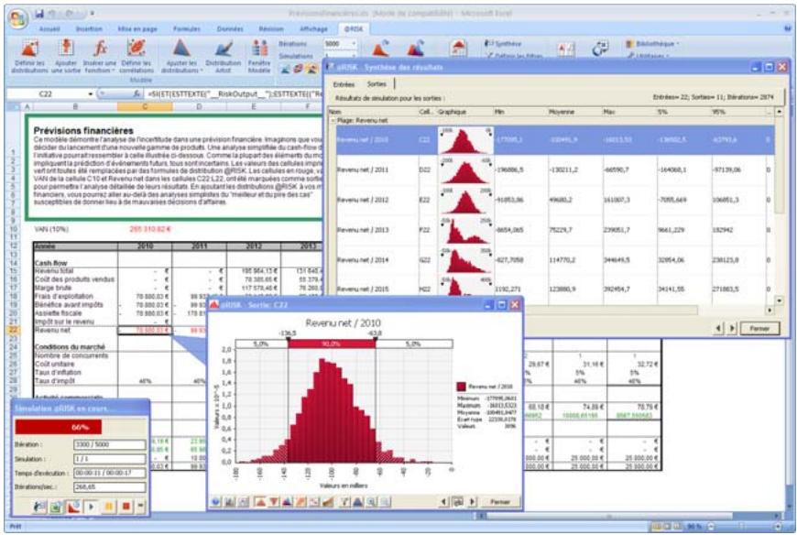Collapse the Plage: Revenu net group
This screenshot has width=797, height=535.
coord(332,121)
